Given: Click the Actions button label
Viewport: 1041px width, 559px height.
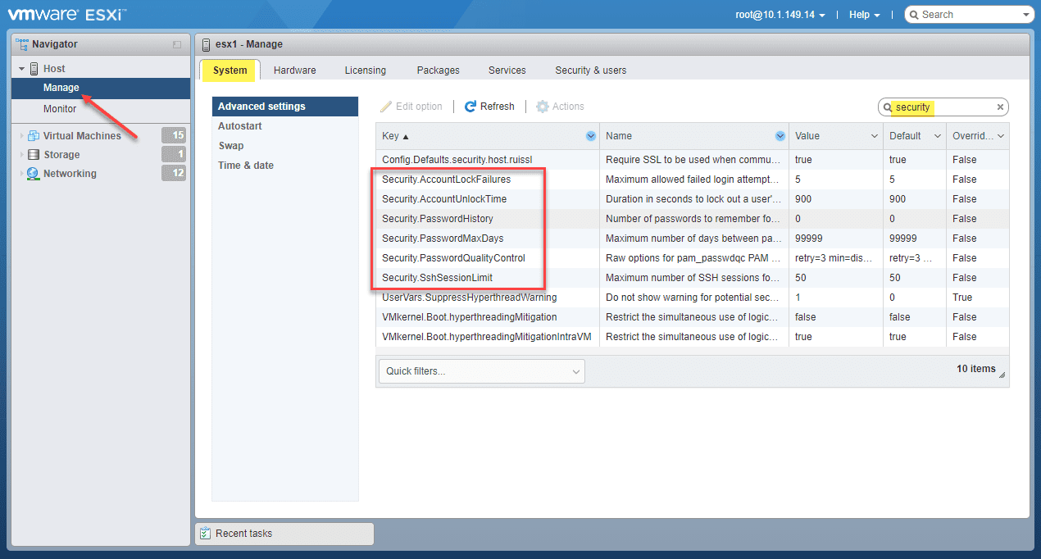Looking at the screenshot, I should 568,107.
